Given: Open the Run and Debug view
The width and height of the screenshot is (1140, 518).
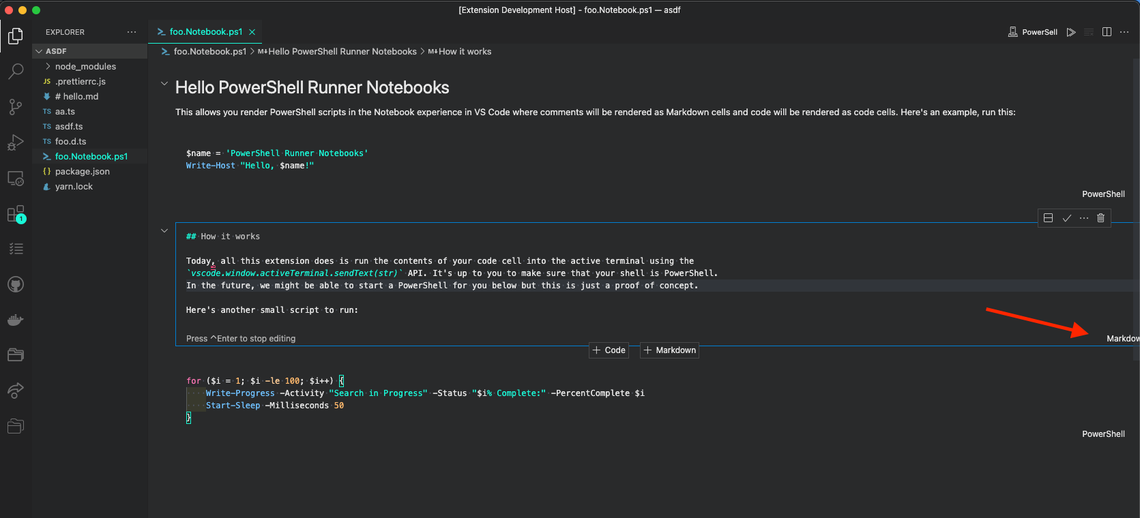Looking at the screenshot, I should [16, 142].
